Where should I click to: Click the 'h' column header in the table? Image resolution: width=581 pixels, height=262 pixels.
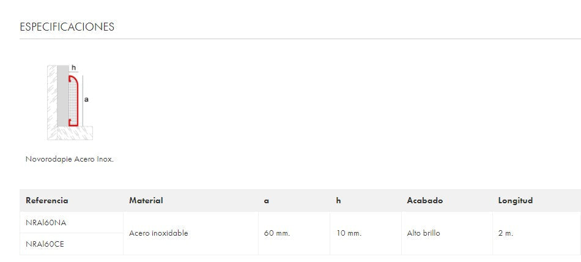338,201
